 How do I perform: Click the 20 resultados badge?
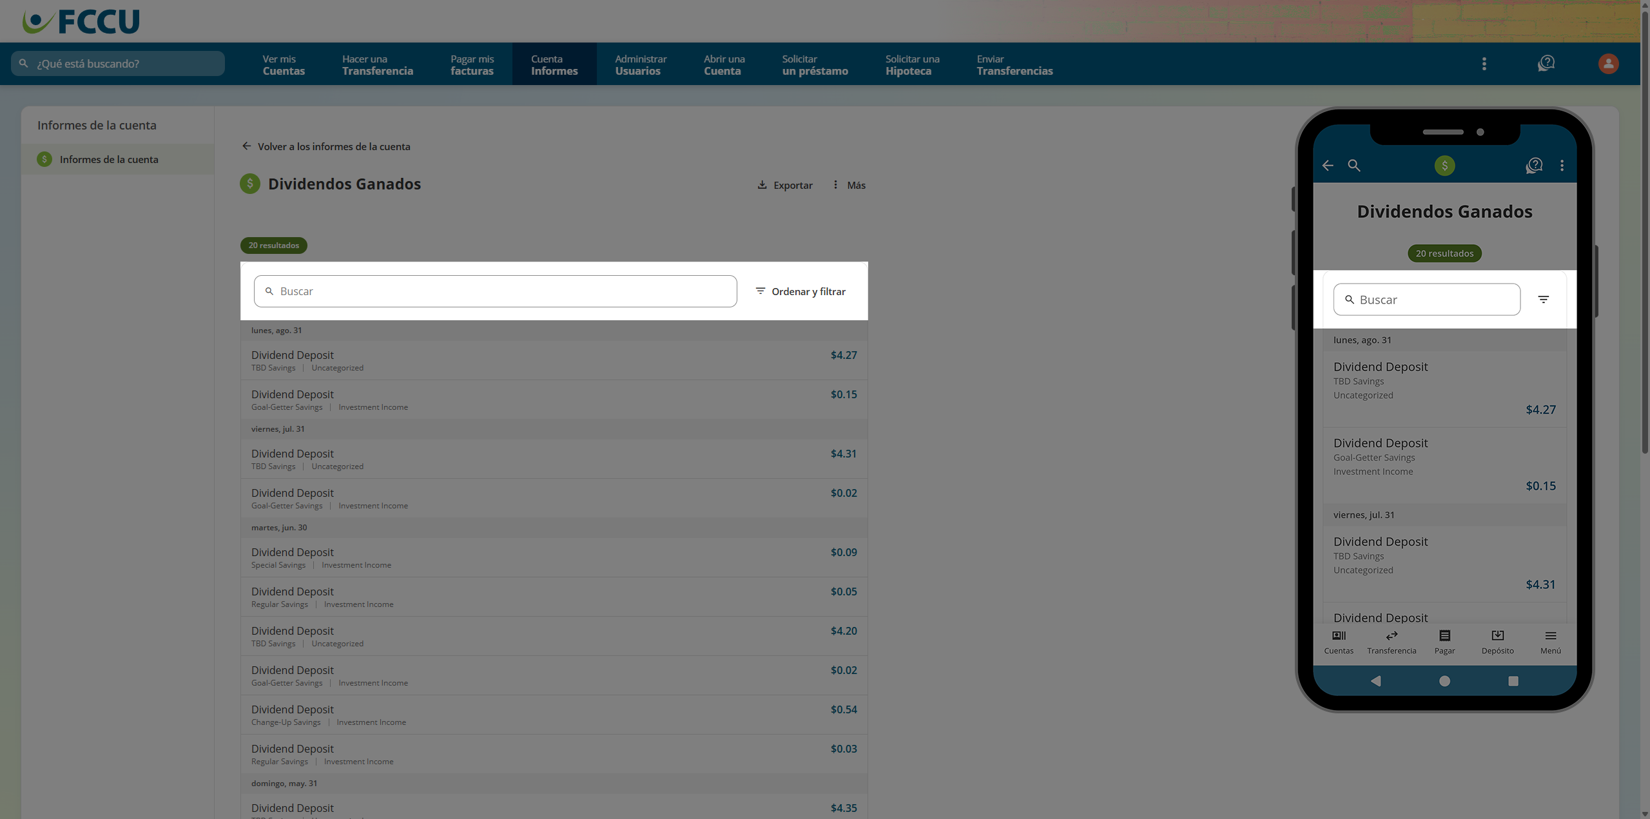274,246
